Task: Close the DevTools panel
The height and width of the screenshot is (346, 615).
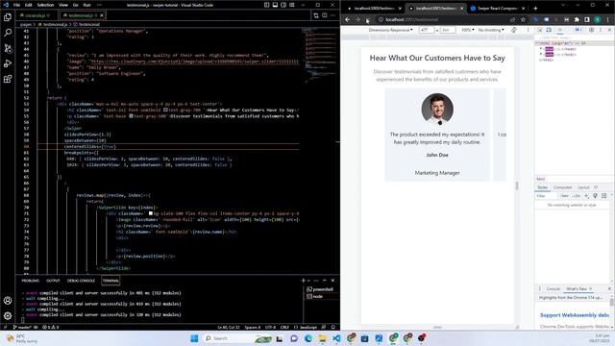Action: click(609, 30)
